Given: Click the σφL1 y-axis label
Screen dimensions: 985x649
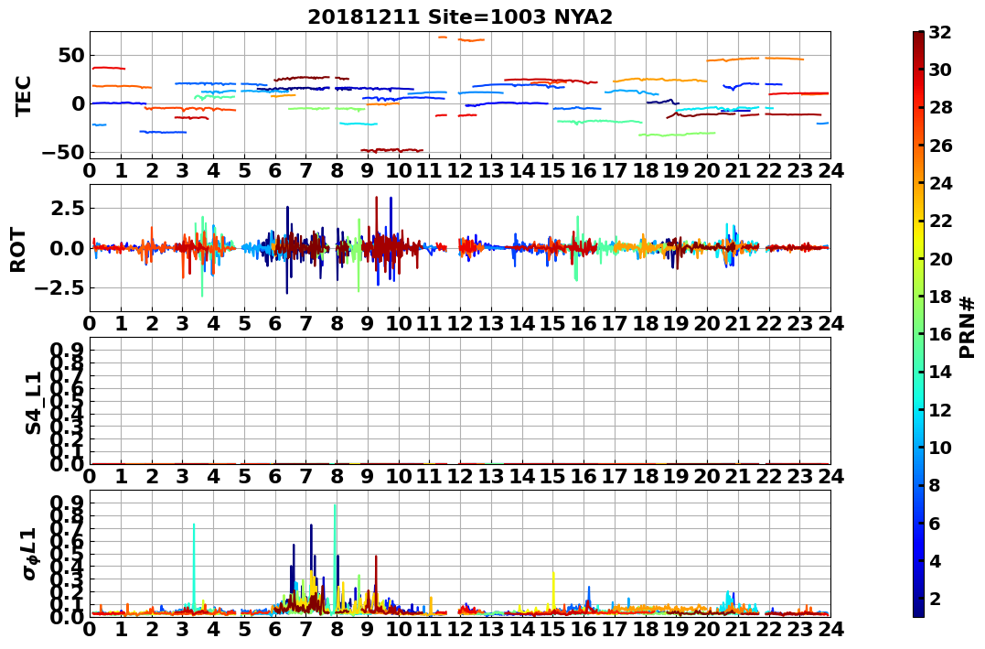Looking at the screenshot, I should click(x=30, y=553).
